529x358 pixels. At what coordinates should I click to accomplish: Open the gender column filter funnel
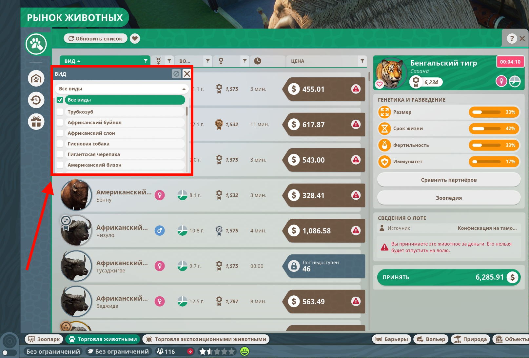[x=169, y=61]
